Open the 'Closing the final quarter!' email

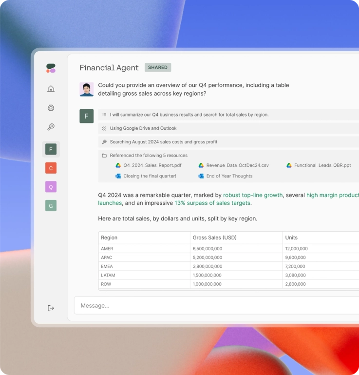click(x=146, y=176)
